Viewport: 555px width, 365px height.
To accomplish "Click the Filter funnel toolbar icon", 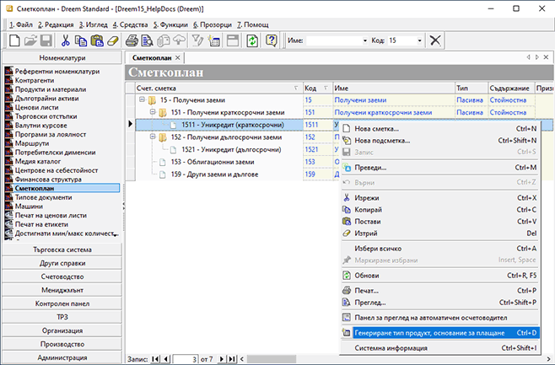I will coord(197,40).
